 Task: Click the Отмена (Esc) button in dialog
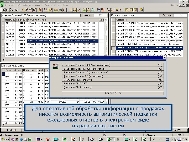113,93
